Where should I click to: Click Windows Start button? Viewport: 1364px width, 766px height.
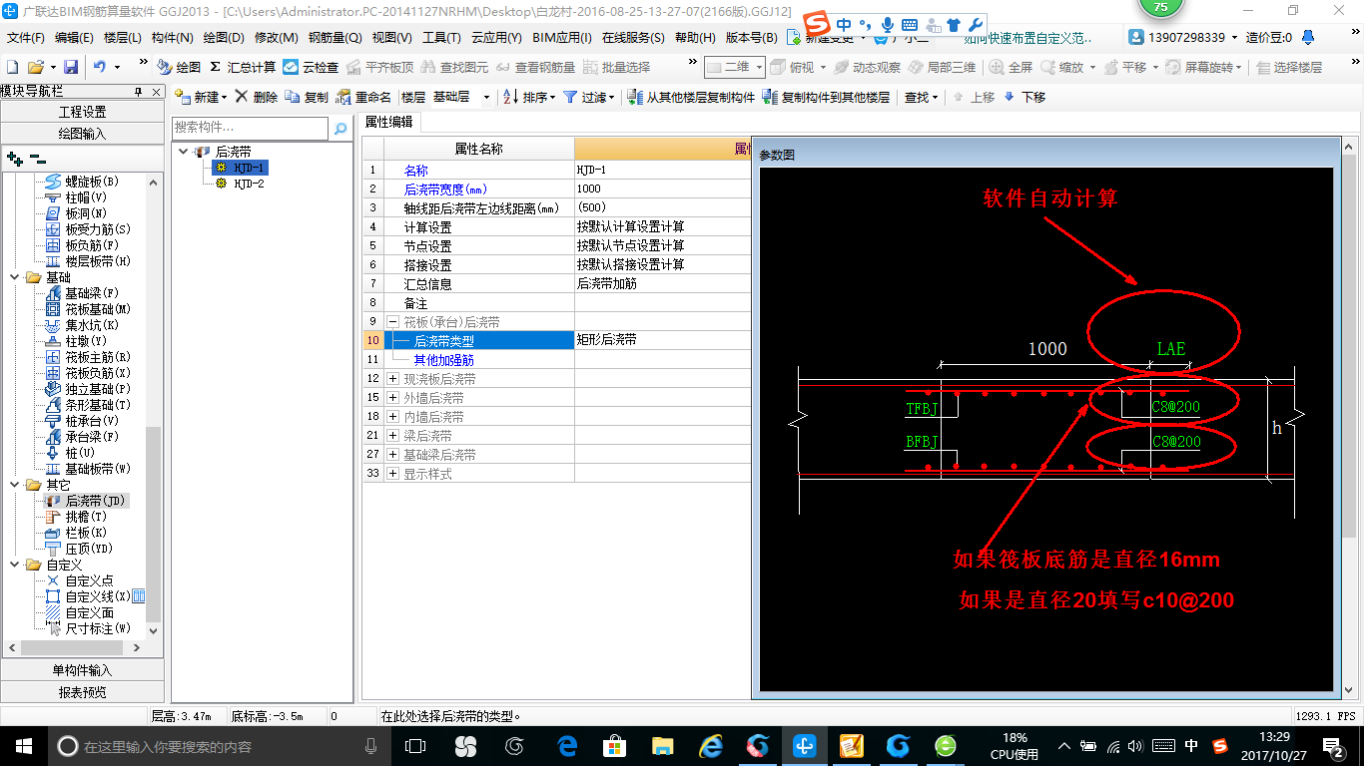pos(22,746)
